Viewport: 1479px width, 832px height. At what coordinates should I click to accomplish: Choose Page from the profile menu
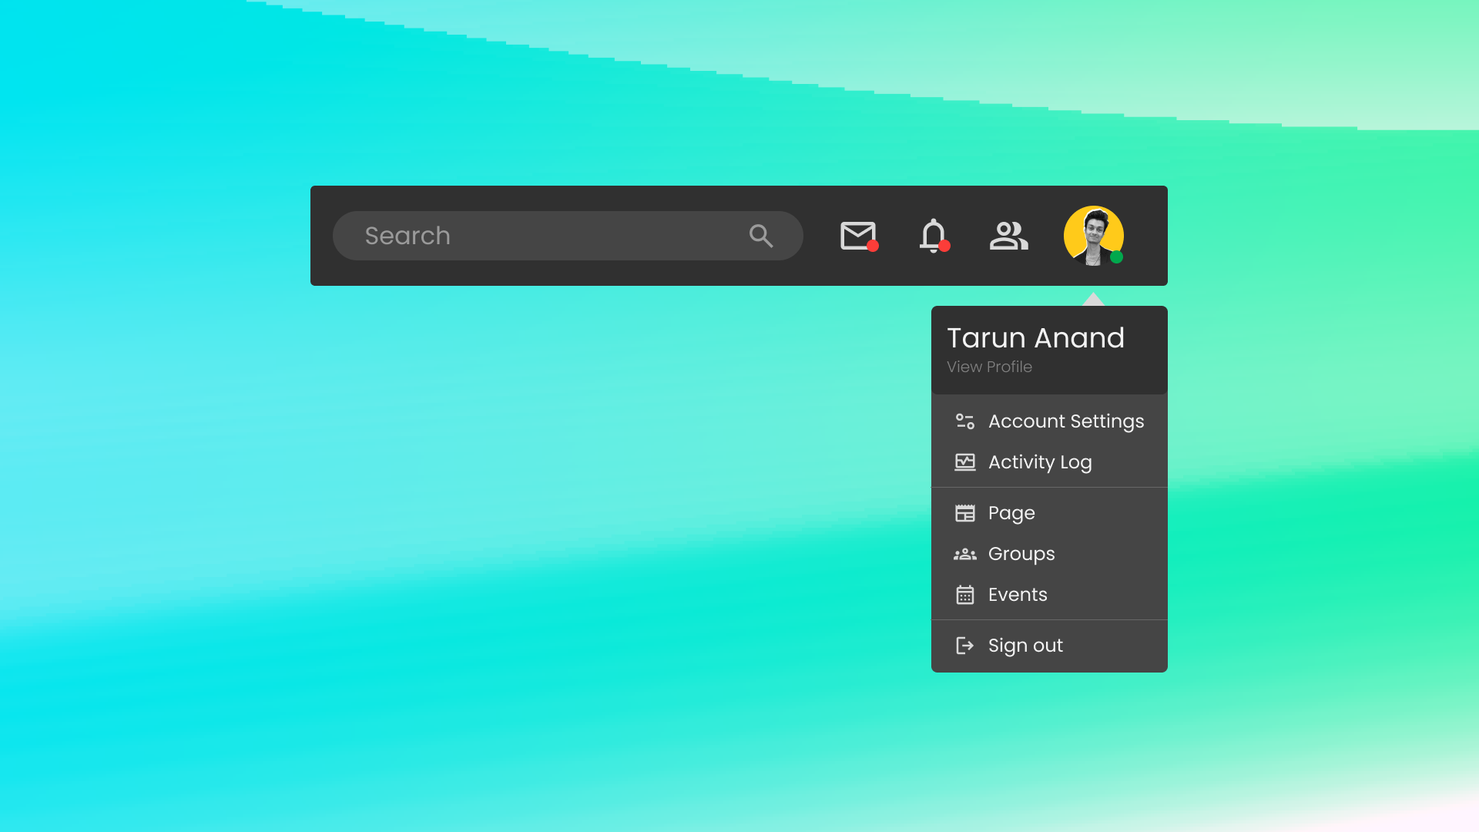[x=1011, y=513]
